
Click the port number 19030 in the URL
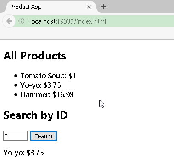pos(65,21)
